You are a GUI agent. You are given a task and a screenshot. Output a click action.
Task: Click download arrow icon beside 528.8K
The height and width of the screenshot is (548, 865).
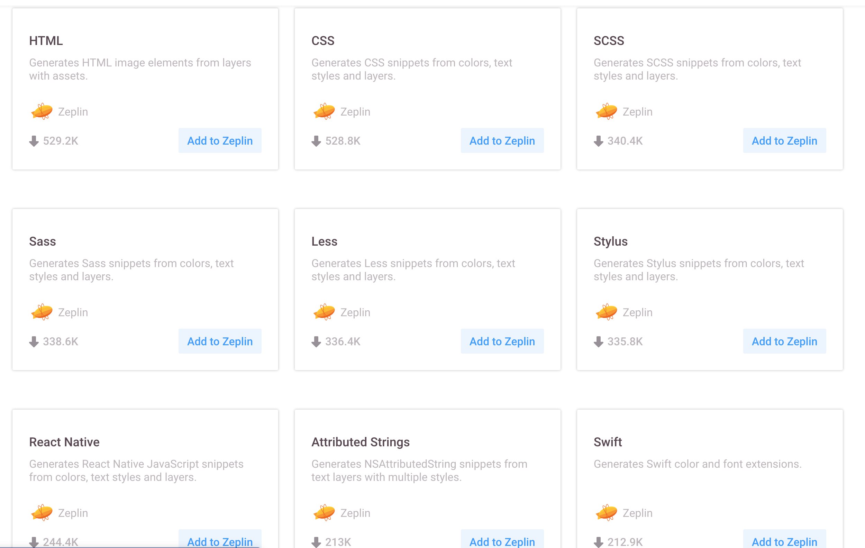(316, 141)
